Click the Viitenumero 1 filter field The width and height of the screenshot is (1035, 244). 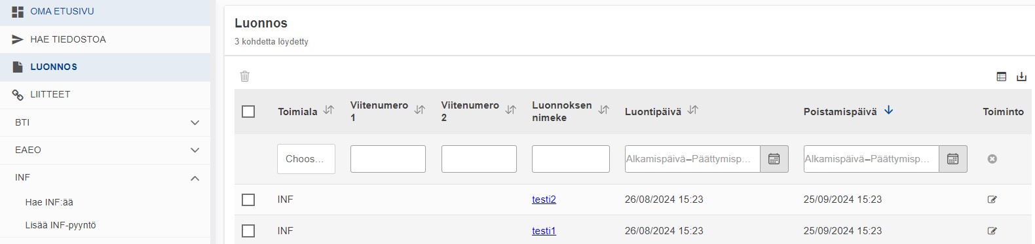click(x=388, y=159)
